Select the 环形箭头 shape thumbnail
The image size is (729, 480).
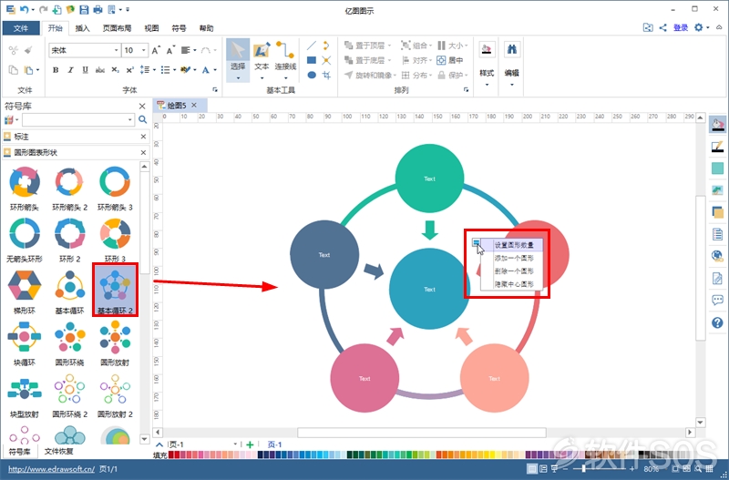[25, 189]
